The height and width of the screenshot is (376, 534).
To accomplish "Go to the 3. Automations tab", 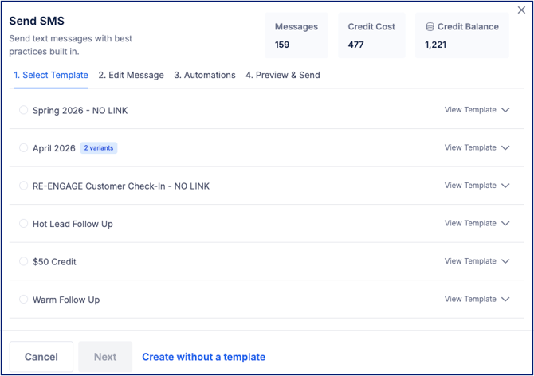I will 205,75.
